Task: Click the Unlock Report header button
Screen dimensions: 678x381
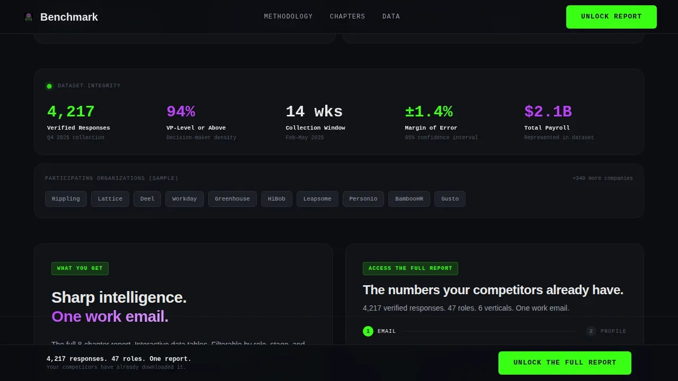Action: click(611, 17)
